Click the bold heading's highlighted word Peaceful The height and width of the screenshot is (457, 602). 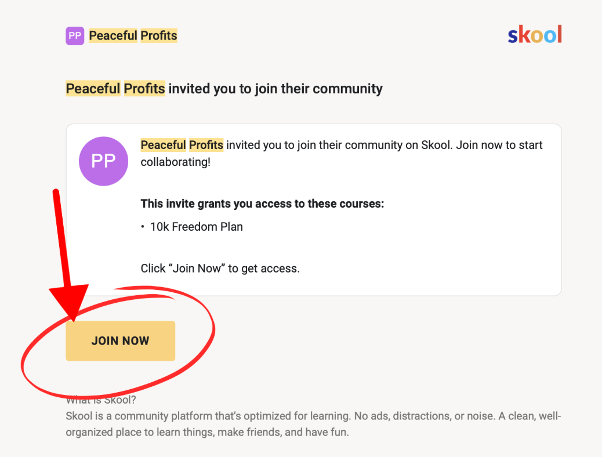pyautogui.click(x=93, y=89)
